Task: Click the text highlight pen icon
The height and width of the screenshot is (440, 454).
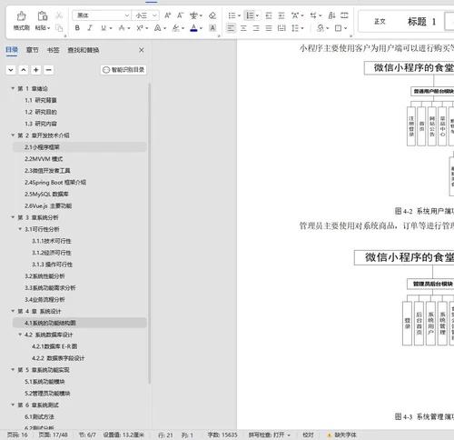Action: [x=176, y=28]
